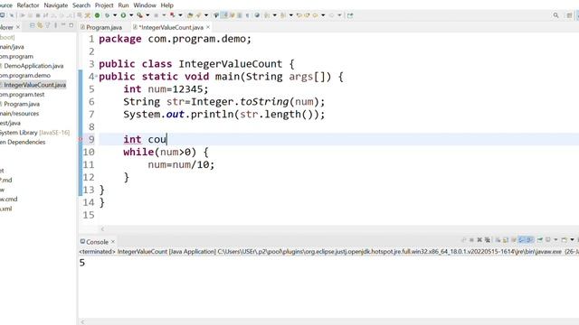Click the green Run launch icon
The image size is (579, 325).
click(123, 15)
